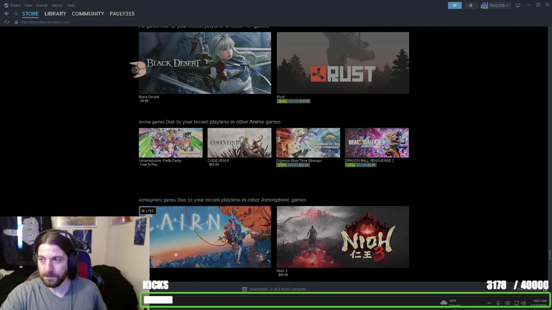
Task: Click the store.steampowered.com URL text
Action: coord(45,22)
